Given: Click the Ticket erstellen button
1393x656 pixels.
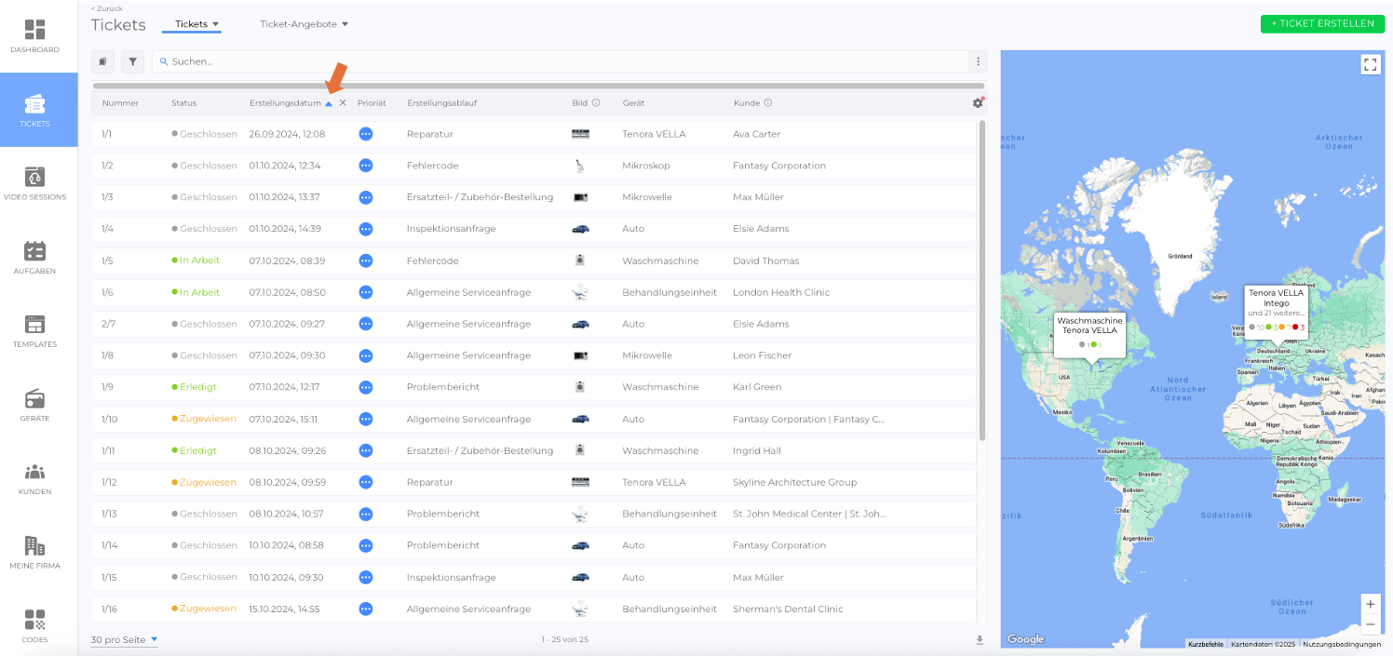Looking at the screenshot, I should point(1322,23).
